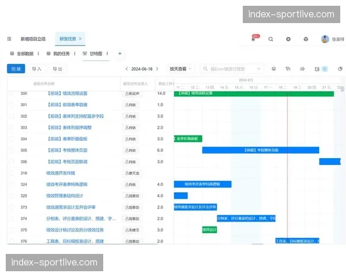This screenshot has height=277, width=346.
Task: Click the assignee cell in row 318
Action: (x=133, y=173)
